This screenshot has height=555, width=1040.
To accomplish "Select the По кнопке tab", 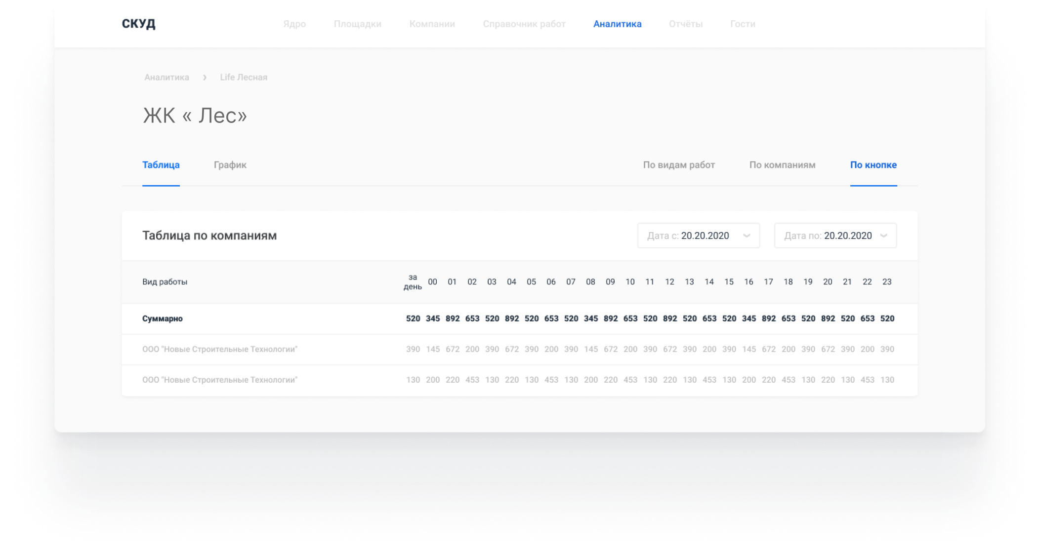I will tap(873, 165).
